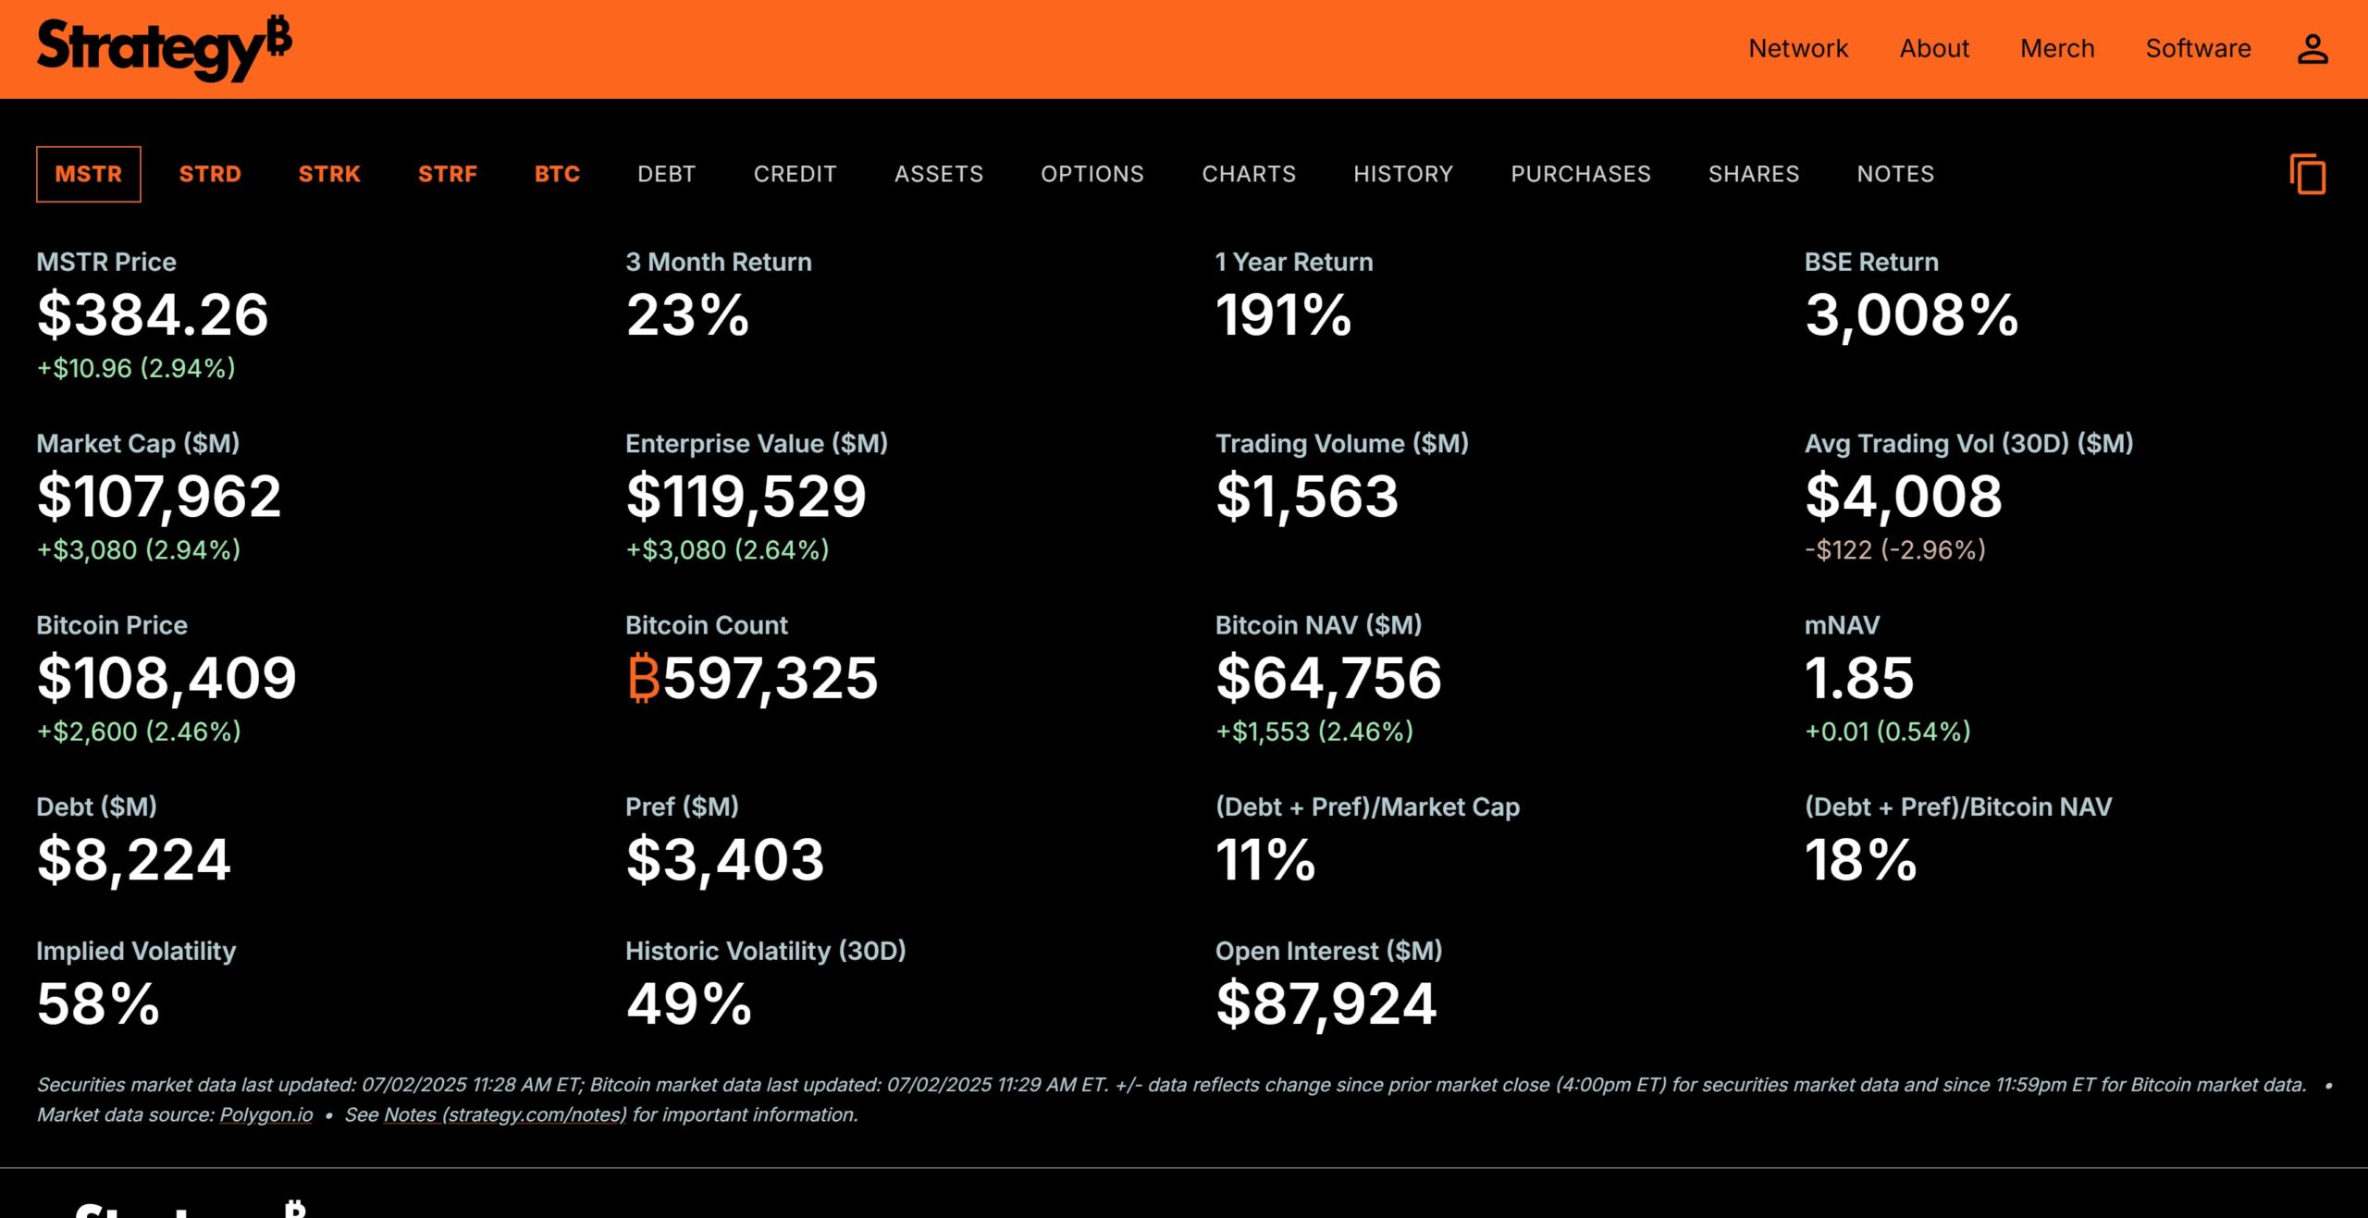The width and height of the screenshot is (2368, 1218).
Task: View the ASSETS tab
Action: point(939,174)
